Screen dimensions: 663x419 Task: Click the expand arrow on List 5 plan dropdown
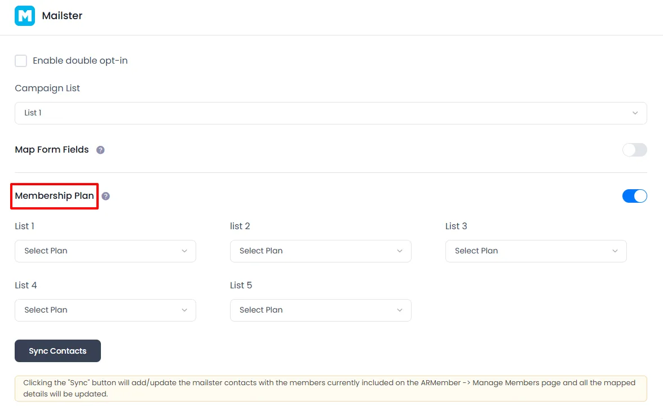coord(400,310)
